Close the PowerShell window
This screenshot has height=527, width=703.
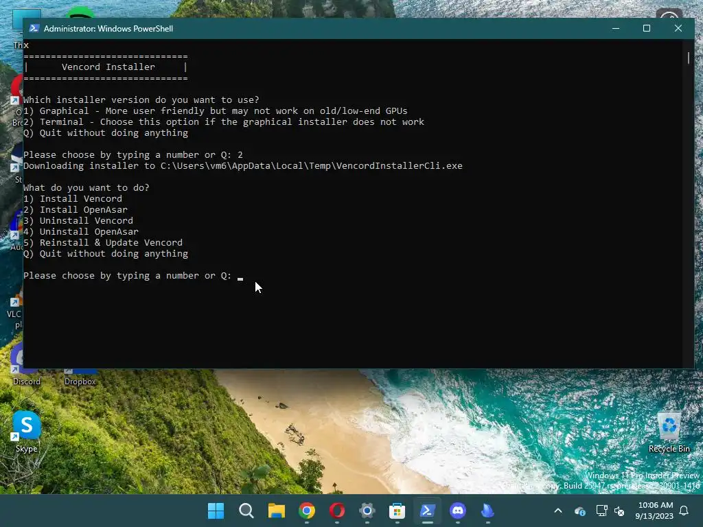(x=678, y=28)
